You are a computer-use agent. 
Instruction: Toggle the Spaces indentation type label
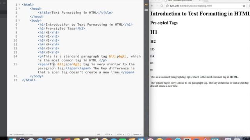pos(136,134)
